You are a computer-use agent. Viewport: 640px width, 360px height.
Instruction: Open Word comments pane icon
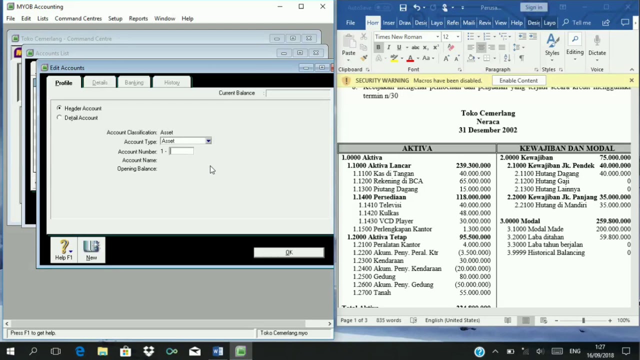[x=625, y=22]
